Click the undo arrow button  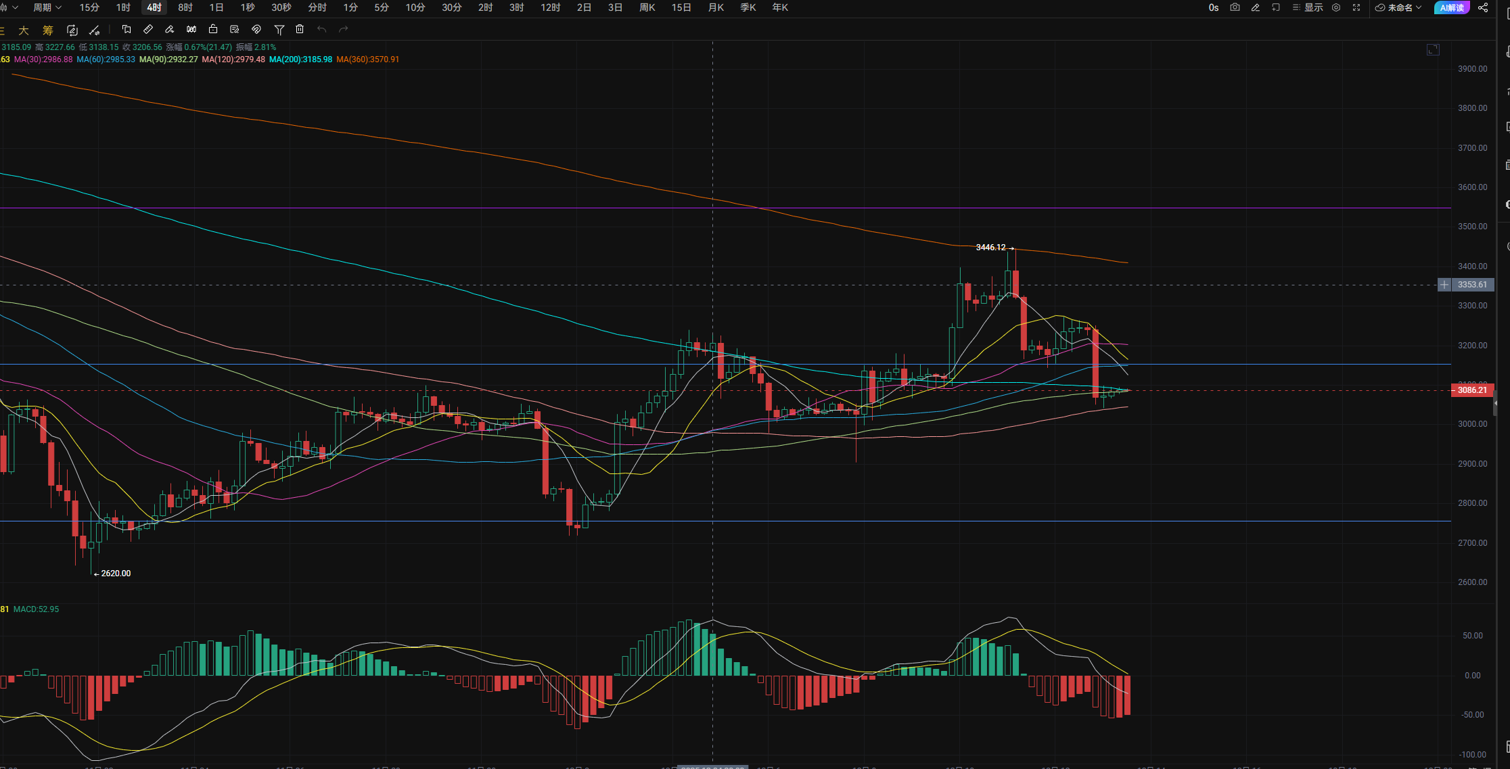[x=322, y=29]
